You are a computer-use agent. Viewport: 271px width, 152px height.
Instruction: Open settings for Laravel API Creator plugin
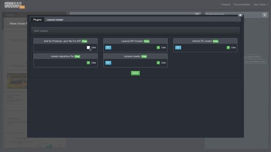(108, 48)
